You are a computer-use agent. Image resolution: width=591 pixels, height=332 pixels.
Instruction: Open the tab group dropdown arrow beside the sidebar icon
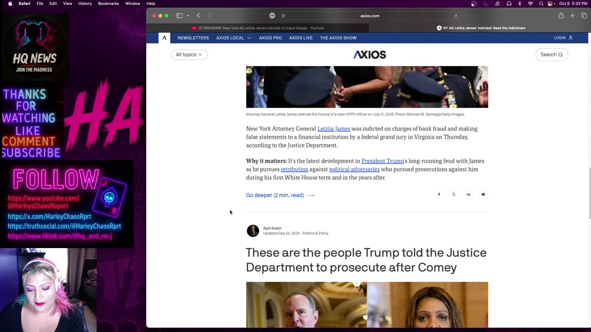(188, 16)
